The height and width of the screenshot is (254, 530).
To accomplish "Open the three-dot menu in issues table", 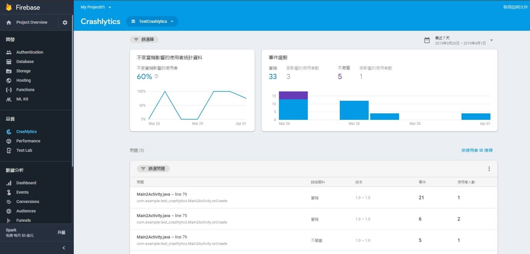I will (489, 169).
